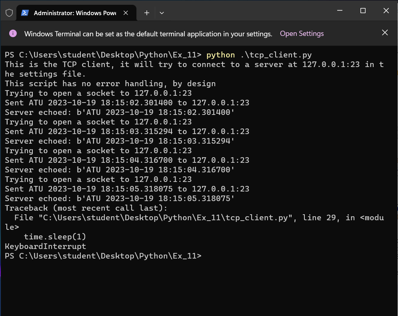Minimize the Windows Terminal window
The image size is (398, 316).
click(x=340, y=11)
